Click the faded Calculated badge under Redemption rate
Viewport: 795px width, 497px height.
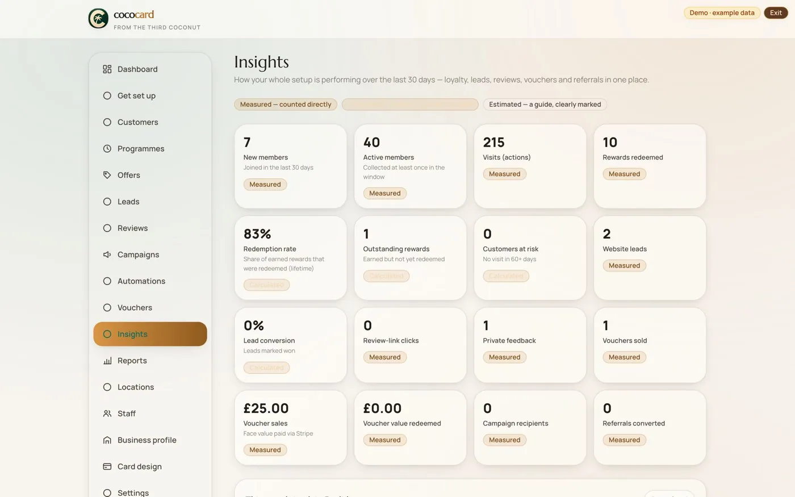point(266,285)
